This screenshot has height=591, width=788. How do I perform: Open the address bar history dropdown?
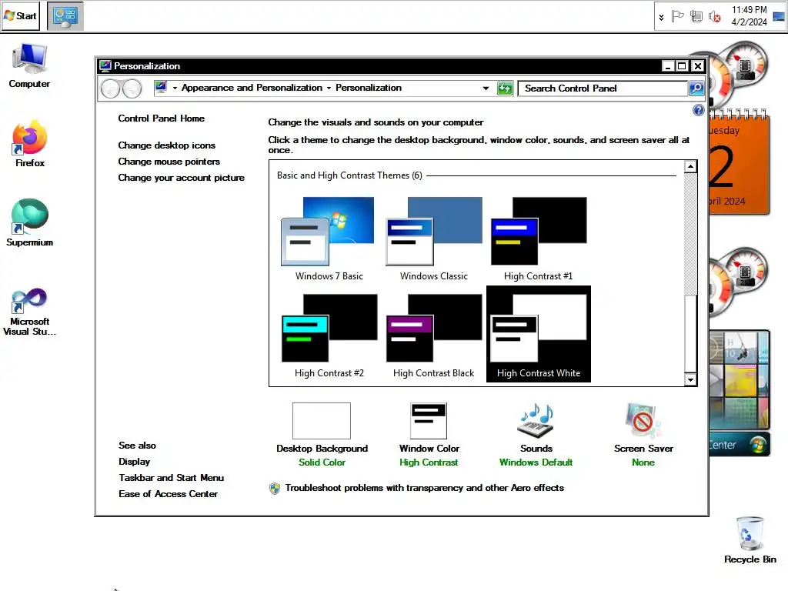[x=486, y=88]
